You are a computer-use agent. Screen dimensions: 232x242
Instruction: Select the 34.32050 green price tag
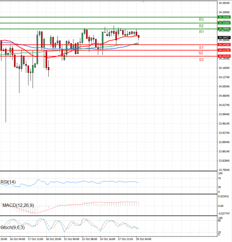coord(224,23)
